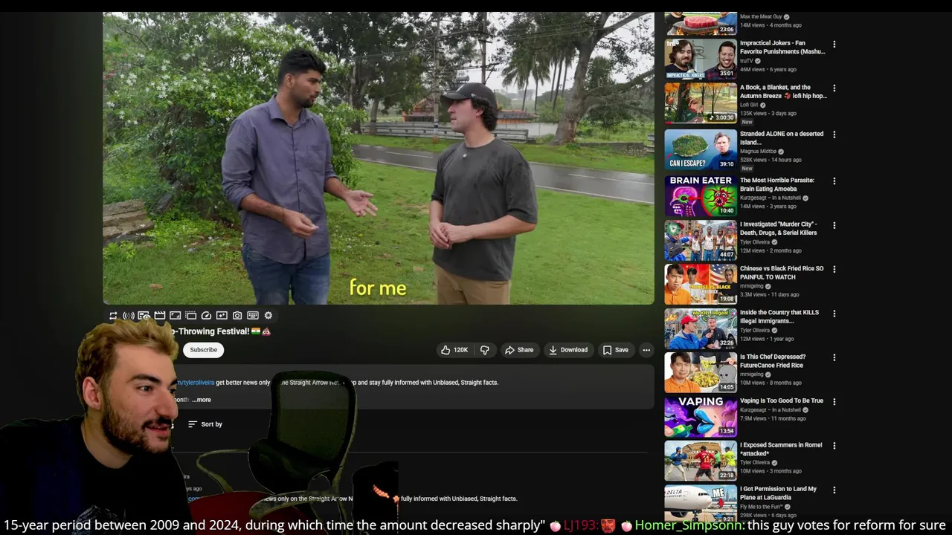Open the more actions ellipsis next to Save
The image size is (952, 535).
646,350
